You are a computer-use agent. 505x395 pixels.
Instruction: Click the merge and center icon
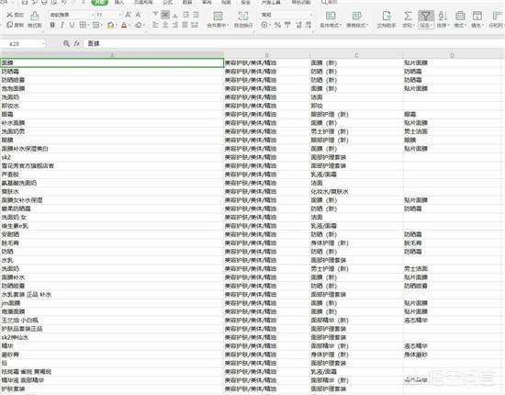pyautogui.click(x=218, y=16)
